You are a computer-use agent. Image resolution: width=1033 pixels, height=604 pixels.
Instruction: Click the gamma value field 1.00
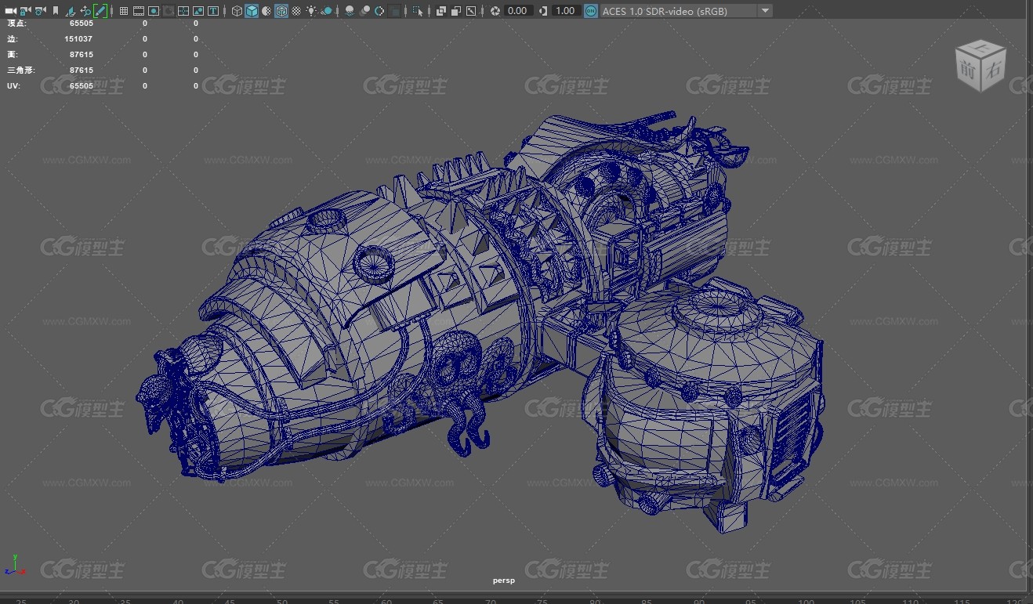pyautogui.click(x=565, y=11)
